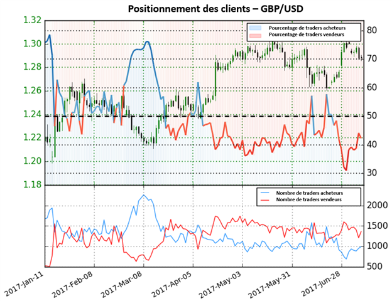Screen dimensions: 392x301
Task: Click the 2000 traders axis label
Action: click(378, 206)
